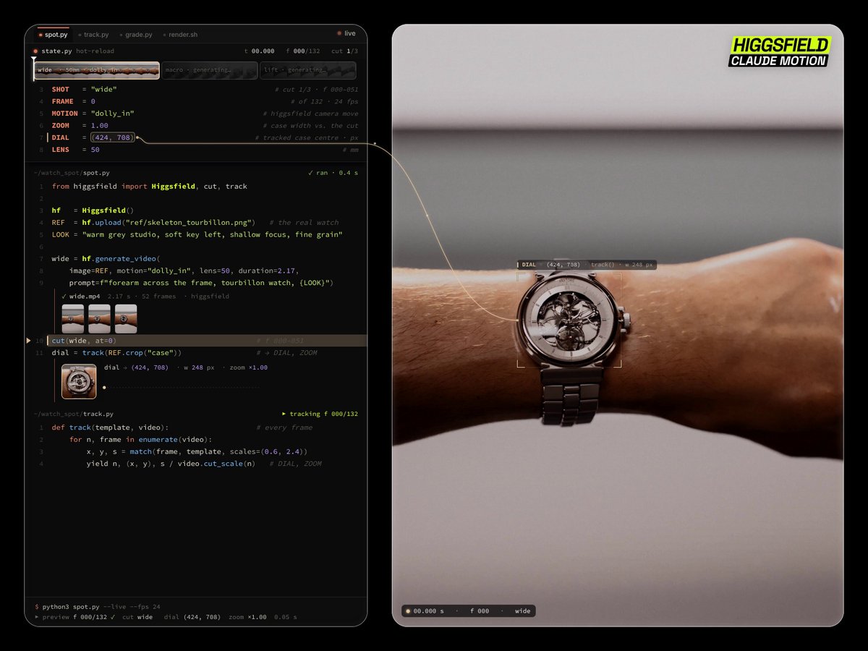The height and width of the screenshot is (651, 868).
Task: Open the track.py tab
Action: pos(93,34)
